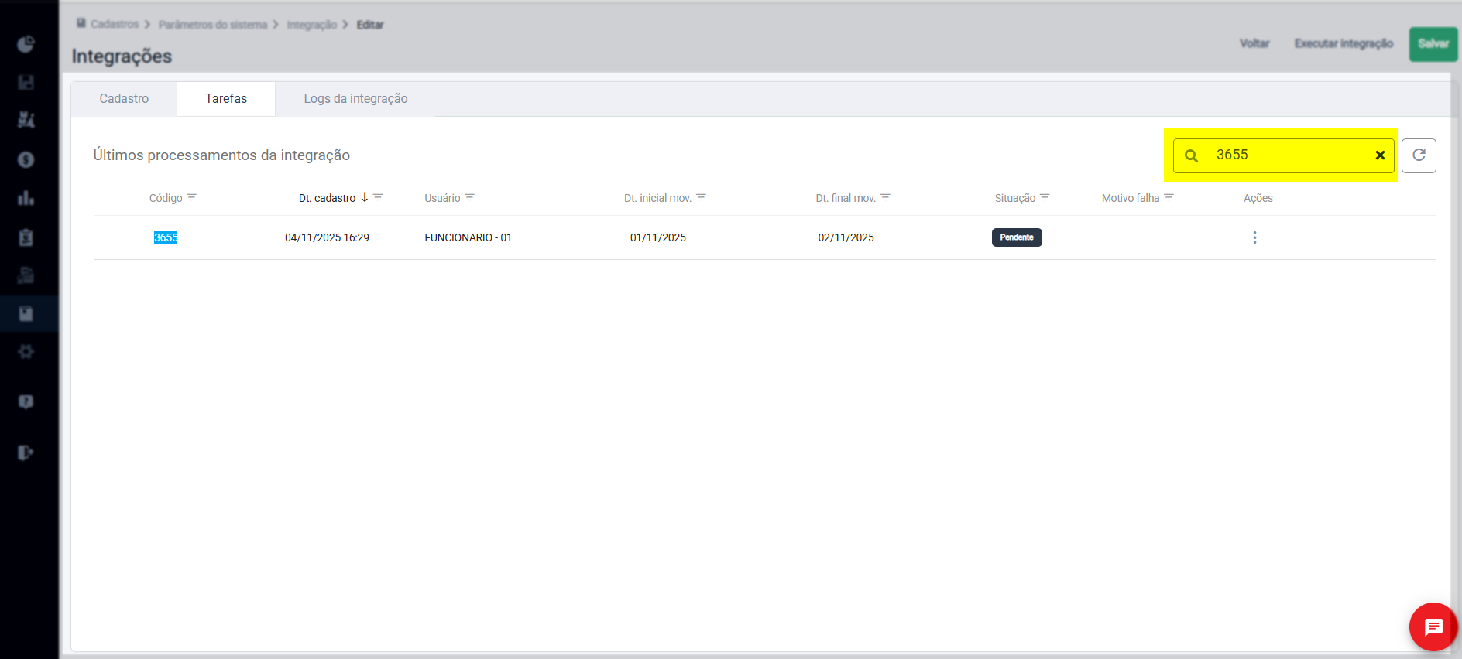Viewport: 1462px width, 659px height.
Task: Click the Dt. final mov. header label
Action: (846, 198)
